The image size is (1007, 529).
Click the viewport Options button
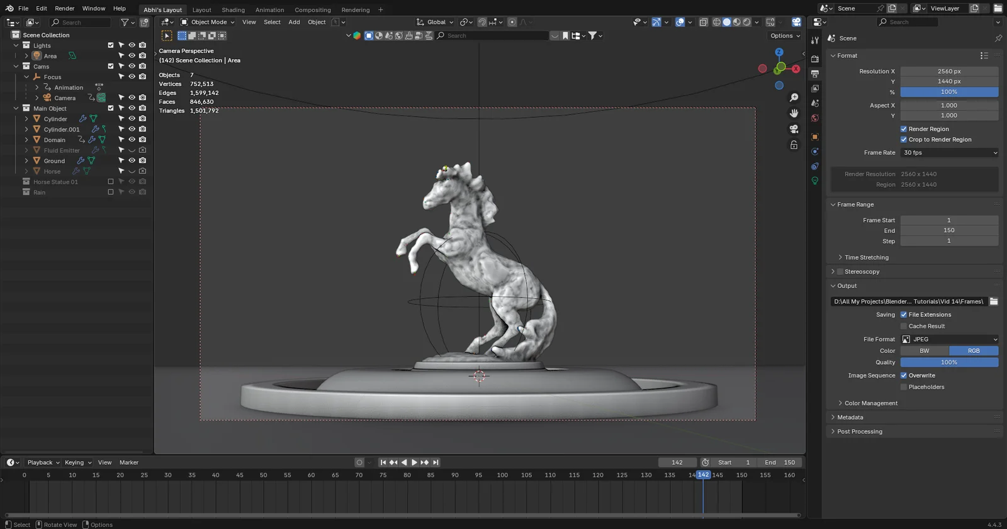click(x=785, y=36)
